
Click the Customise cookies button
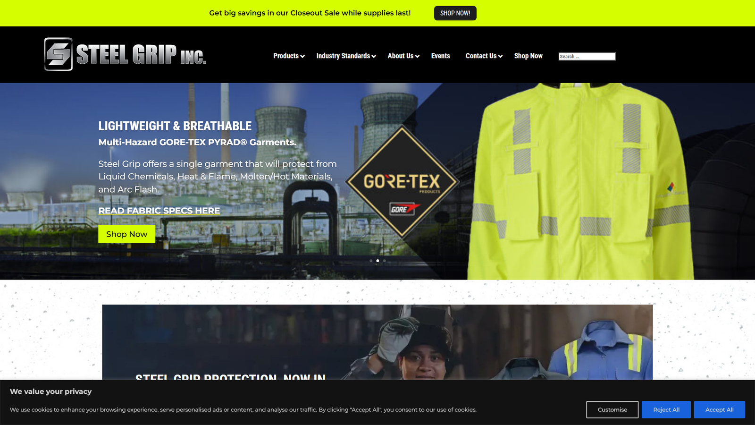click(x=612, y=409)
